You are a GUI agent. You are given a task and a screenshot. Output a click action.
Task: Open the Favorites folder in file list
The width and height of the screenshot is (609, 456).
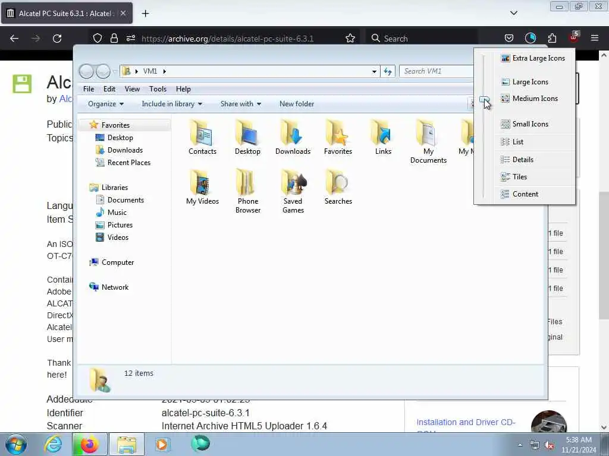click(338, 138)
